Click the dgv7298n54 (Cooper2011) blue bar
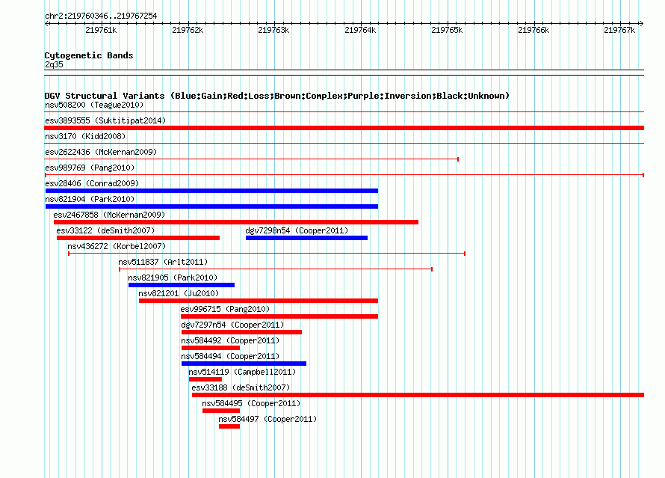The width and height of the screenshot is (665, 478). (x=306, y=238)
